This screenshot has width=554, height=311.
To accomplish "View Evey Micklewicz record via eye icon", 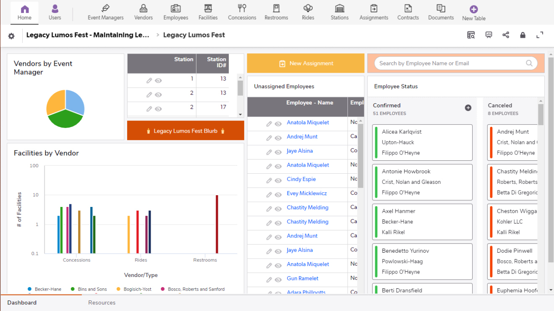I will [x=278, y=195].
